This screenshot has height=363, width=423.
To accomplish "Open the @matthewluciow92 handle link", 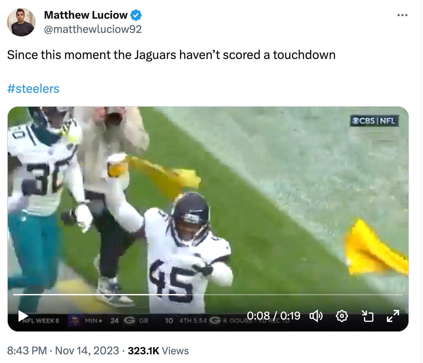I will (93, 29).
